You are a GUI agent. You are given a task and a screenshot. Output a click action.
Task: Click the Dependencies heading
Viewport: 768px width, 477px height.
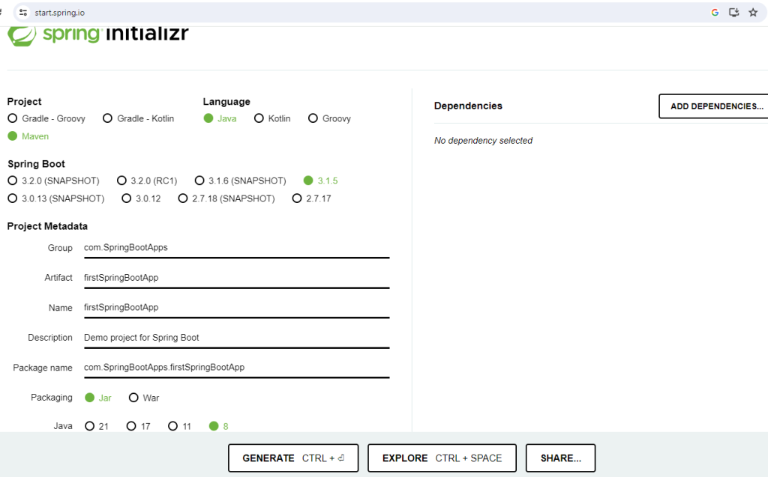pos(468,106)
